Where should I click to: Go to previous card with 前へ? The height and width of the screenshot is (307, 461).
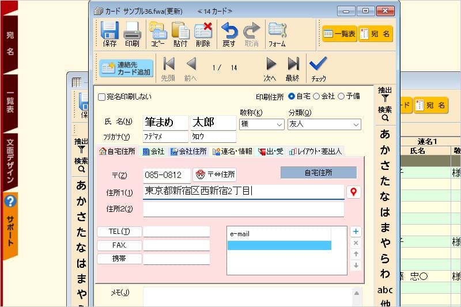click(x=191, y=69)
